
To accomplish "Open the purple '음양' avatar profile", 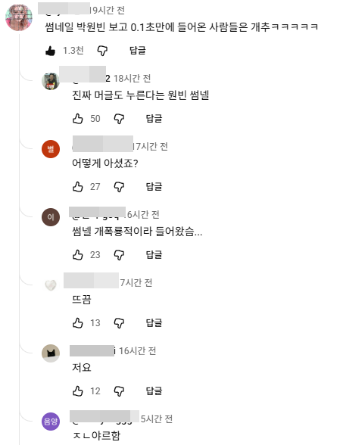I will click(51, 422).
